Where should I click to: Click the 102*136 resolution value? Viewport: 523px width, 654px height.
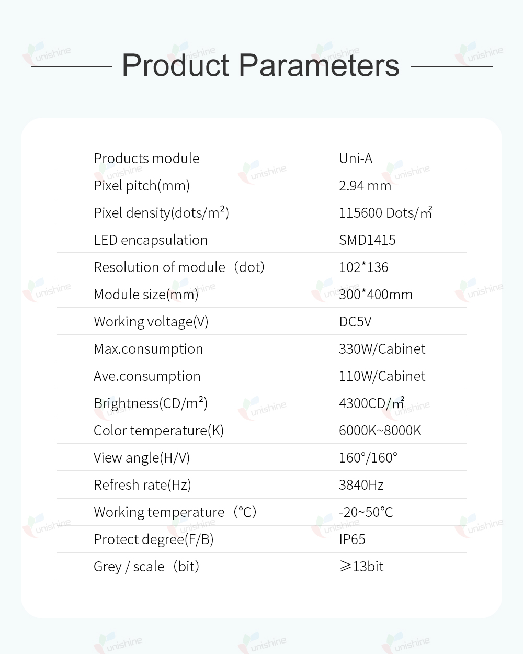[x=363, y=267]
